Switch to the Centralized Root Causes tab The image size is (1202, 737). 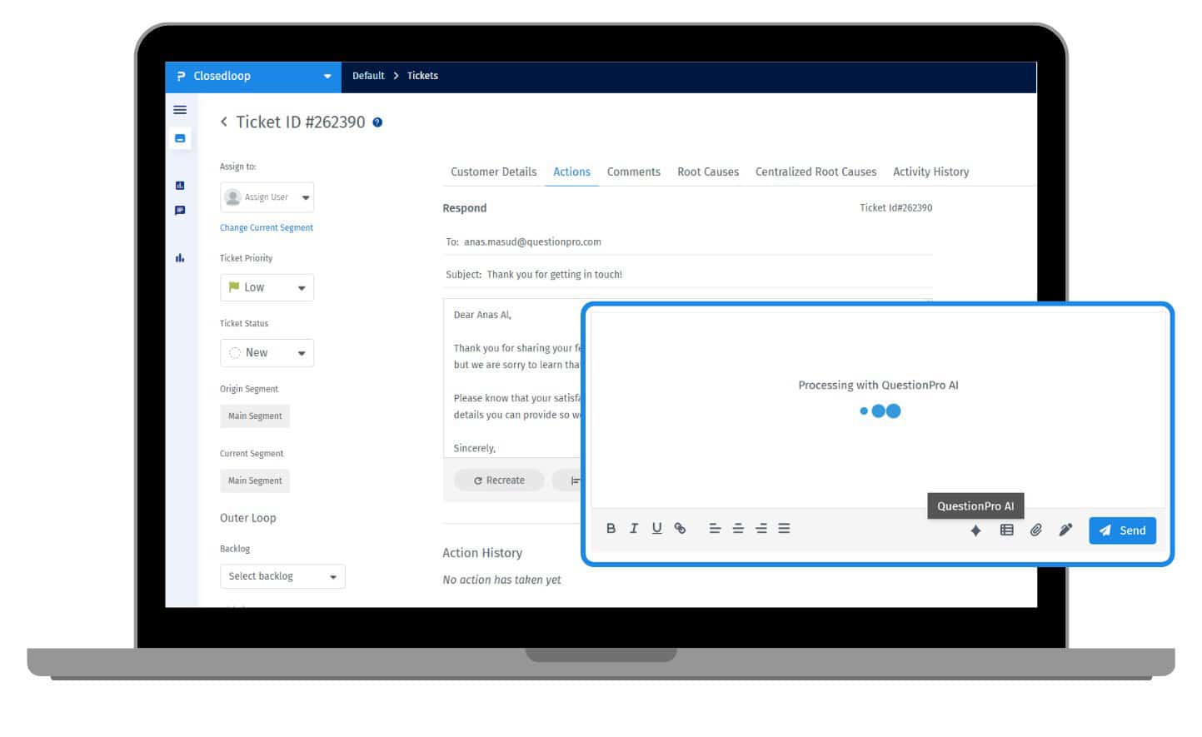click(x=815, y=172)
